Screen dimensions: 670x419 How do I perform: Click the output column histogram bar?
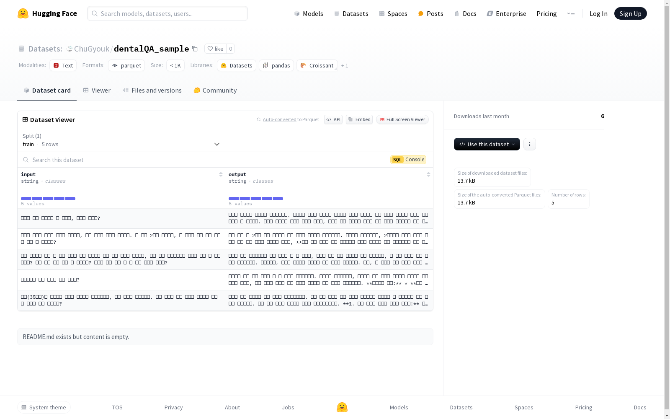[x=256, y=198]
